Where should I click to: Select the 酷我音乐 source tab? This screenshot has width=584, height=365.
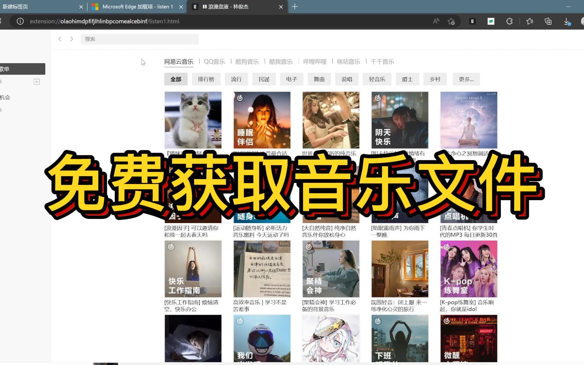281,62
